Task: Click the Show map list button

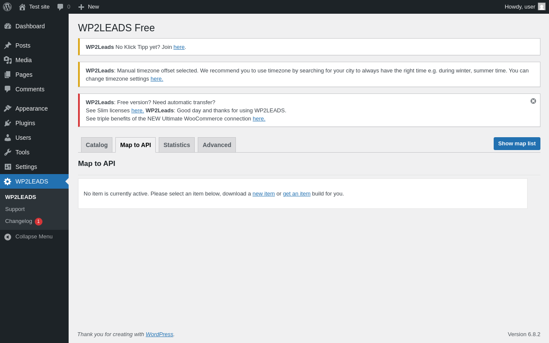Action: tap(517, 144)
